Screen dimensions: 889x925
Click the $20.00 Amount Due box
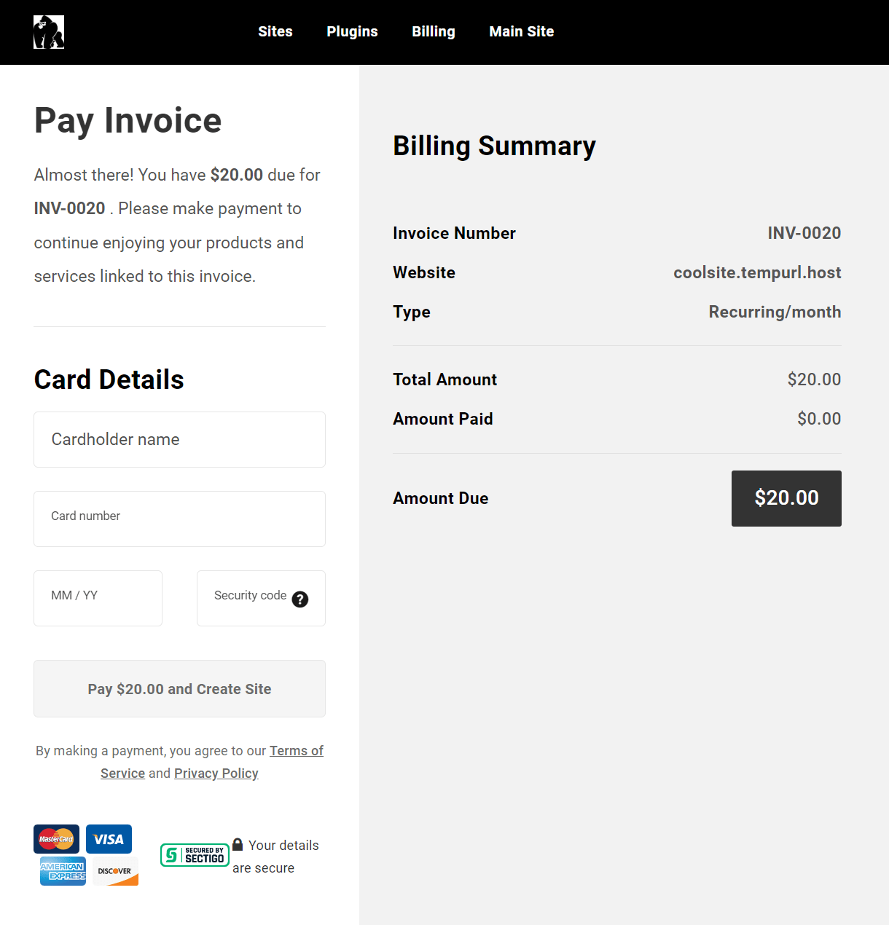(x=786, y=498)
